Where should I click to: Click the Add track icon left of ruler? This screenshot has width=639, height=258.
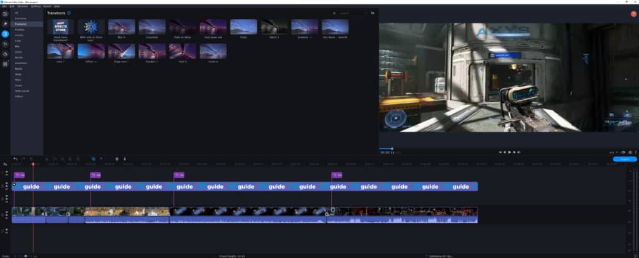pyautogui.click(x=5, y=164)
